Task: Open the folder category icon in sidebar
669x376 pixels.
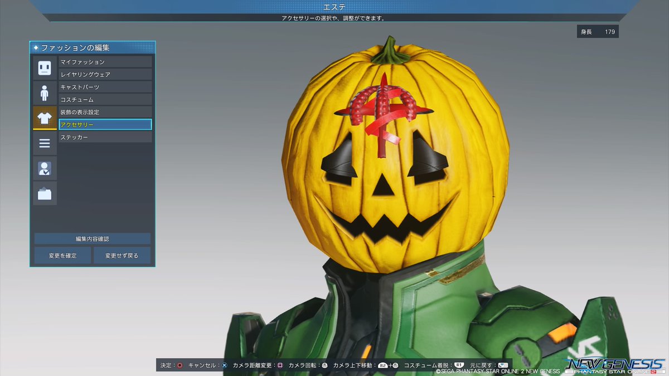Action: pyautogui.click(x=45, y=193)
